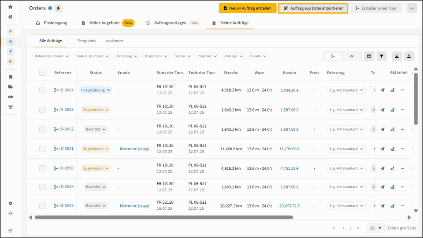Switch to tour view icon in toolbar

[333, 56]
